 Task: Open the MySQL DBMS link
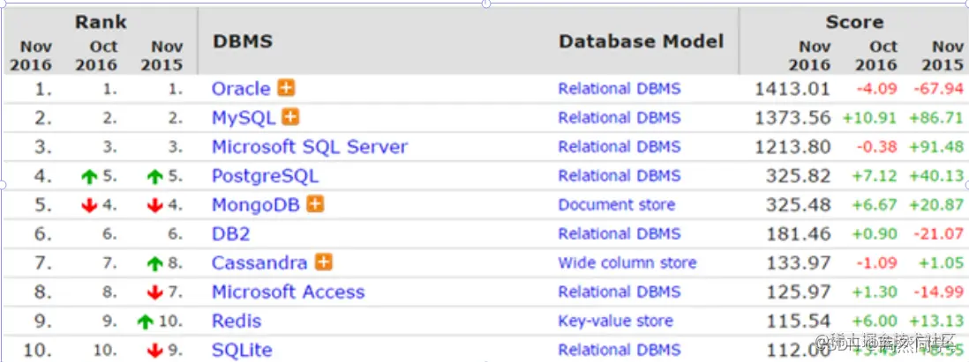(244, 118)
